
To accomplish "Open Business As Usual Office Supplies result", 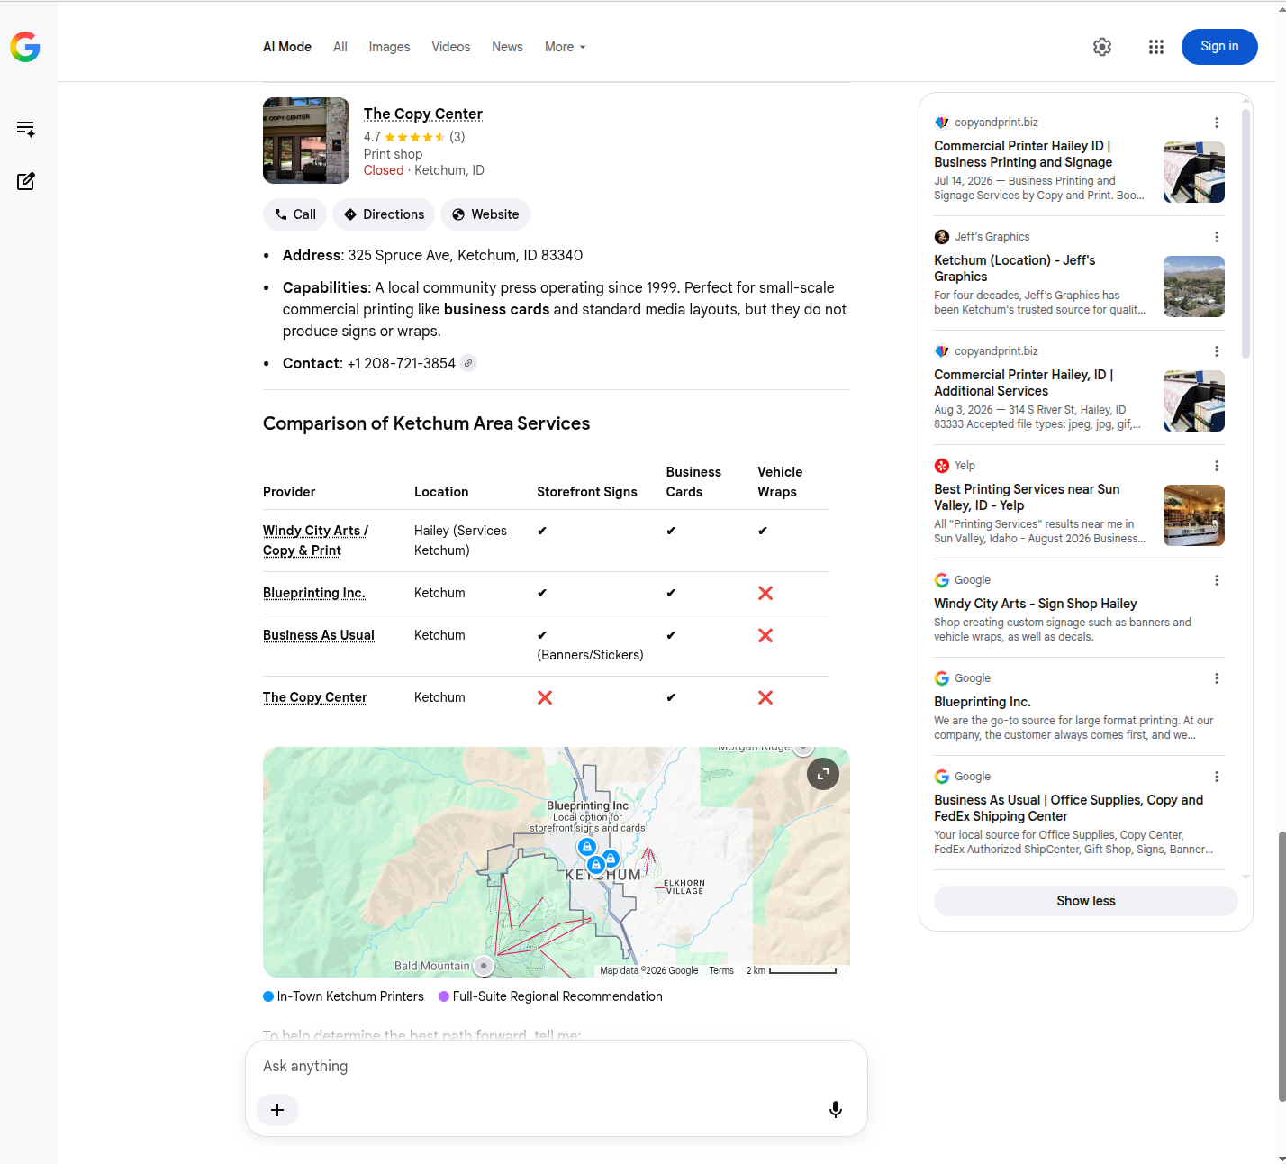I will (x=1069, y=808).
